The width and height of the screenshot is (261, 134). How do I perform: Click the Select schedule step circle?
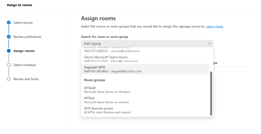(9, 65)
